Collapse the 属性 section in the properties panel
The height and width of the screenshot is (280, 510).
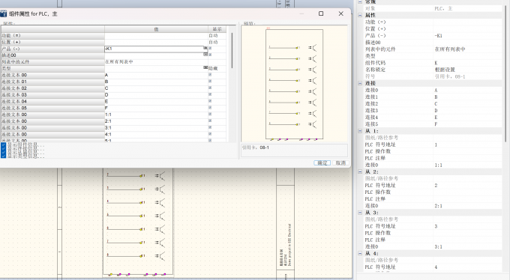[x=360, y=15]
